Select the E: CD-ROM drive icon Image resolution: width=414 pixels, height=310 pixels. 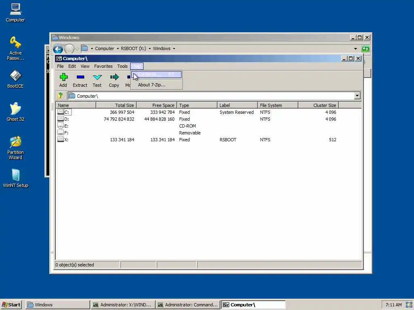[x=61, y=126]
